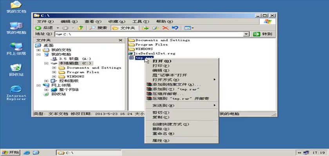Toggle the Folders (文件夹) pane button
The image size is (329, 156).
click(x=124, y=28)
